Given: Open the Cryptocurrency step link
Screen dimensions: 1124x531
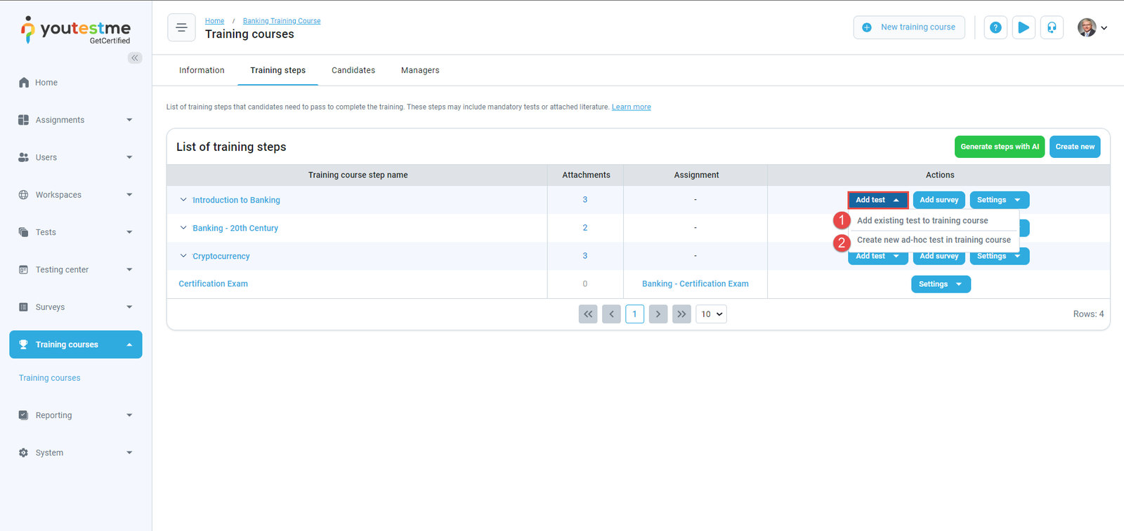Looking at the screenshot, I should point(221,256).
